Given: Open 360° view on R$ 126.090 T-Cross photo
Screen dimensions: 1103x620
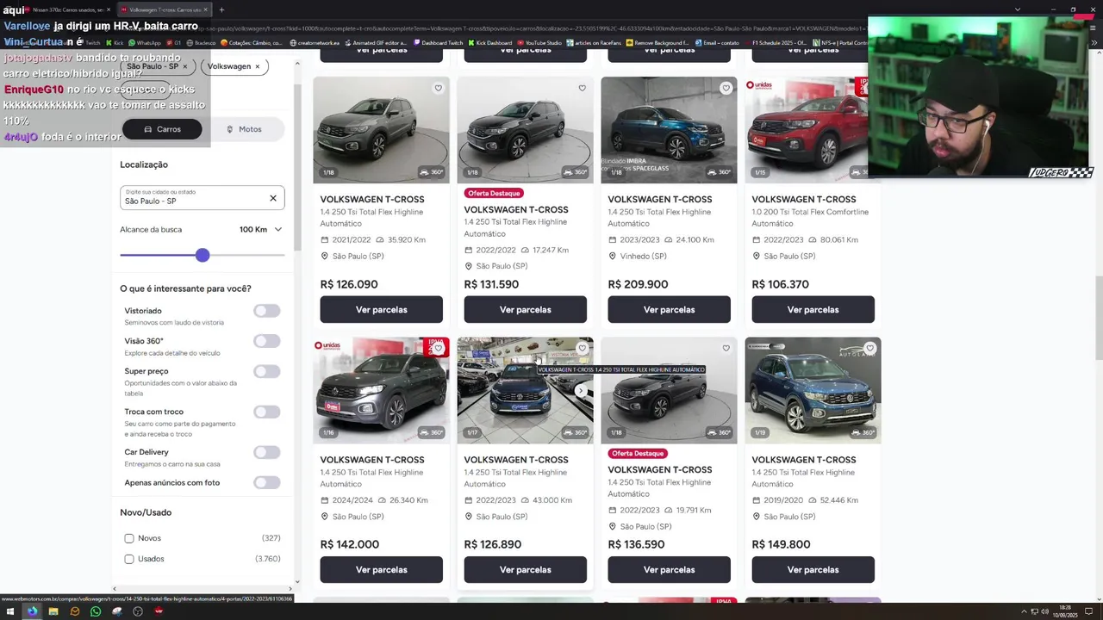Looking at the screenshot, I should (431, 172).
